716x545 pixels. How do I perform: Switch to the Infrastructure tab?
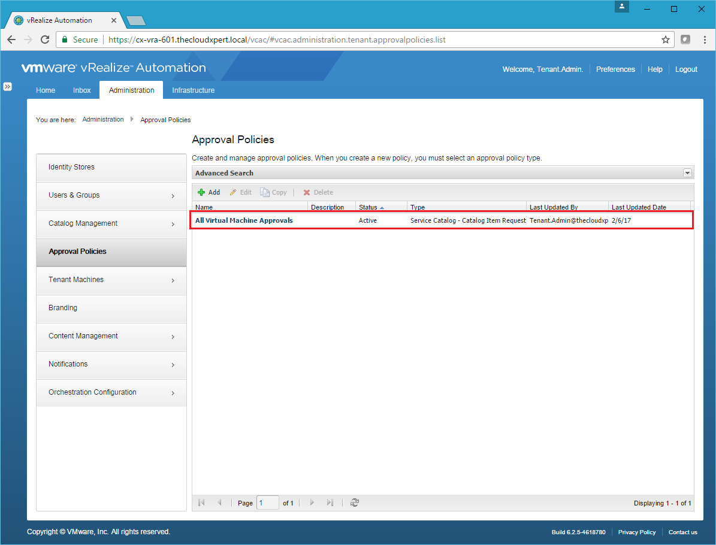[193, 90]
